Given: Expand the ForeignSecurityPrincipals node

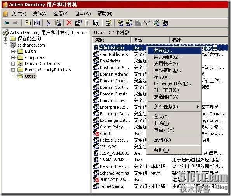Looking at the screenshot, I should click(13, 70).
